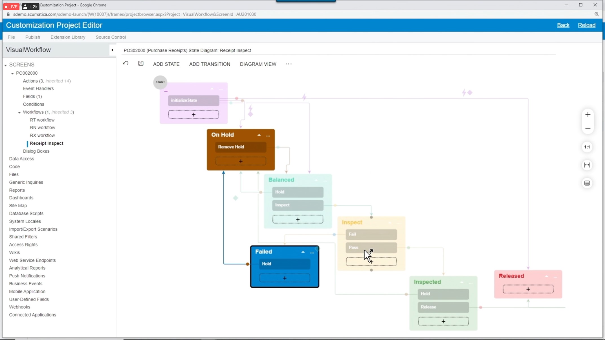Click the Reload link
Screen dimensions: 605x340
pos(586,25)
